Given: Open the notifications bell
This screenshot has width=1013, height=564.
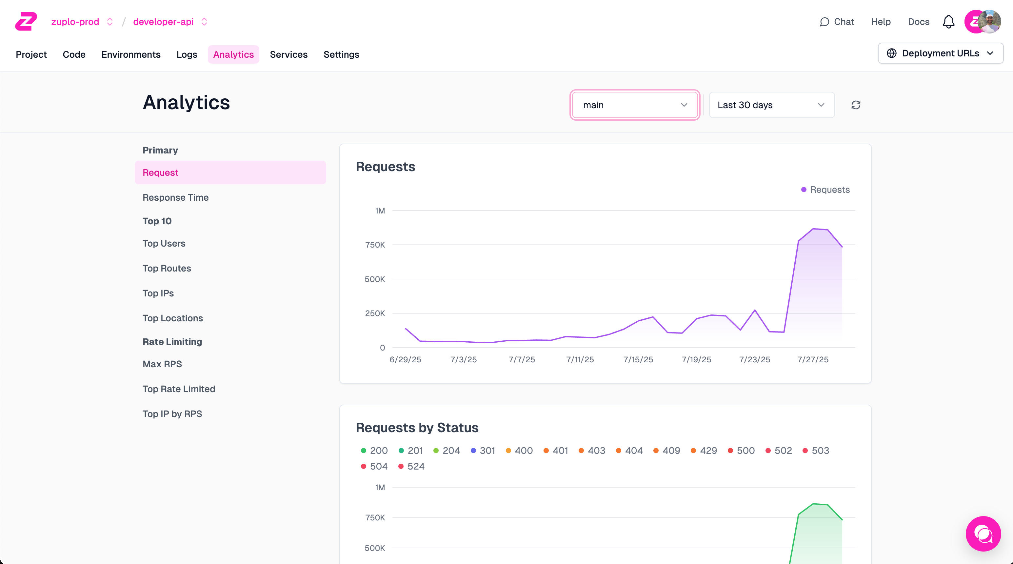Looking at the screenshot, I should [x=948, y=22].
